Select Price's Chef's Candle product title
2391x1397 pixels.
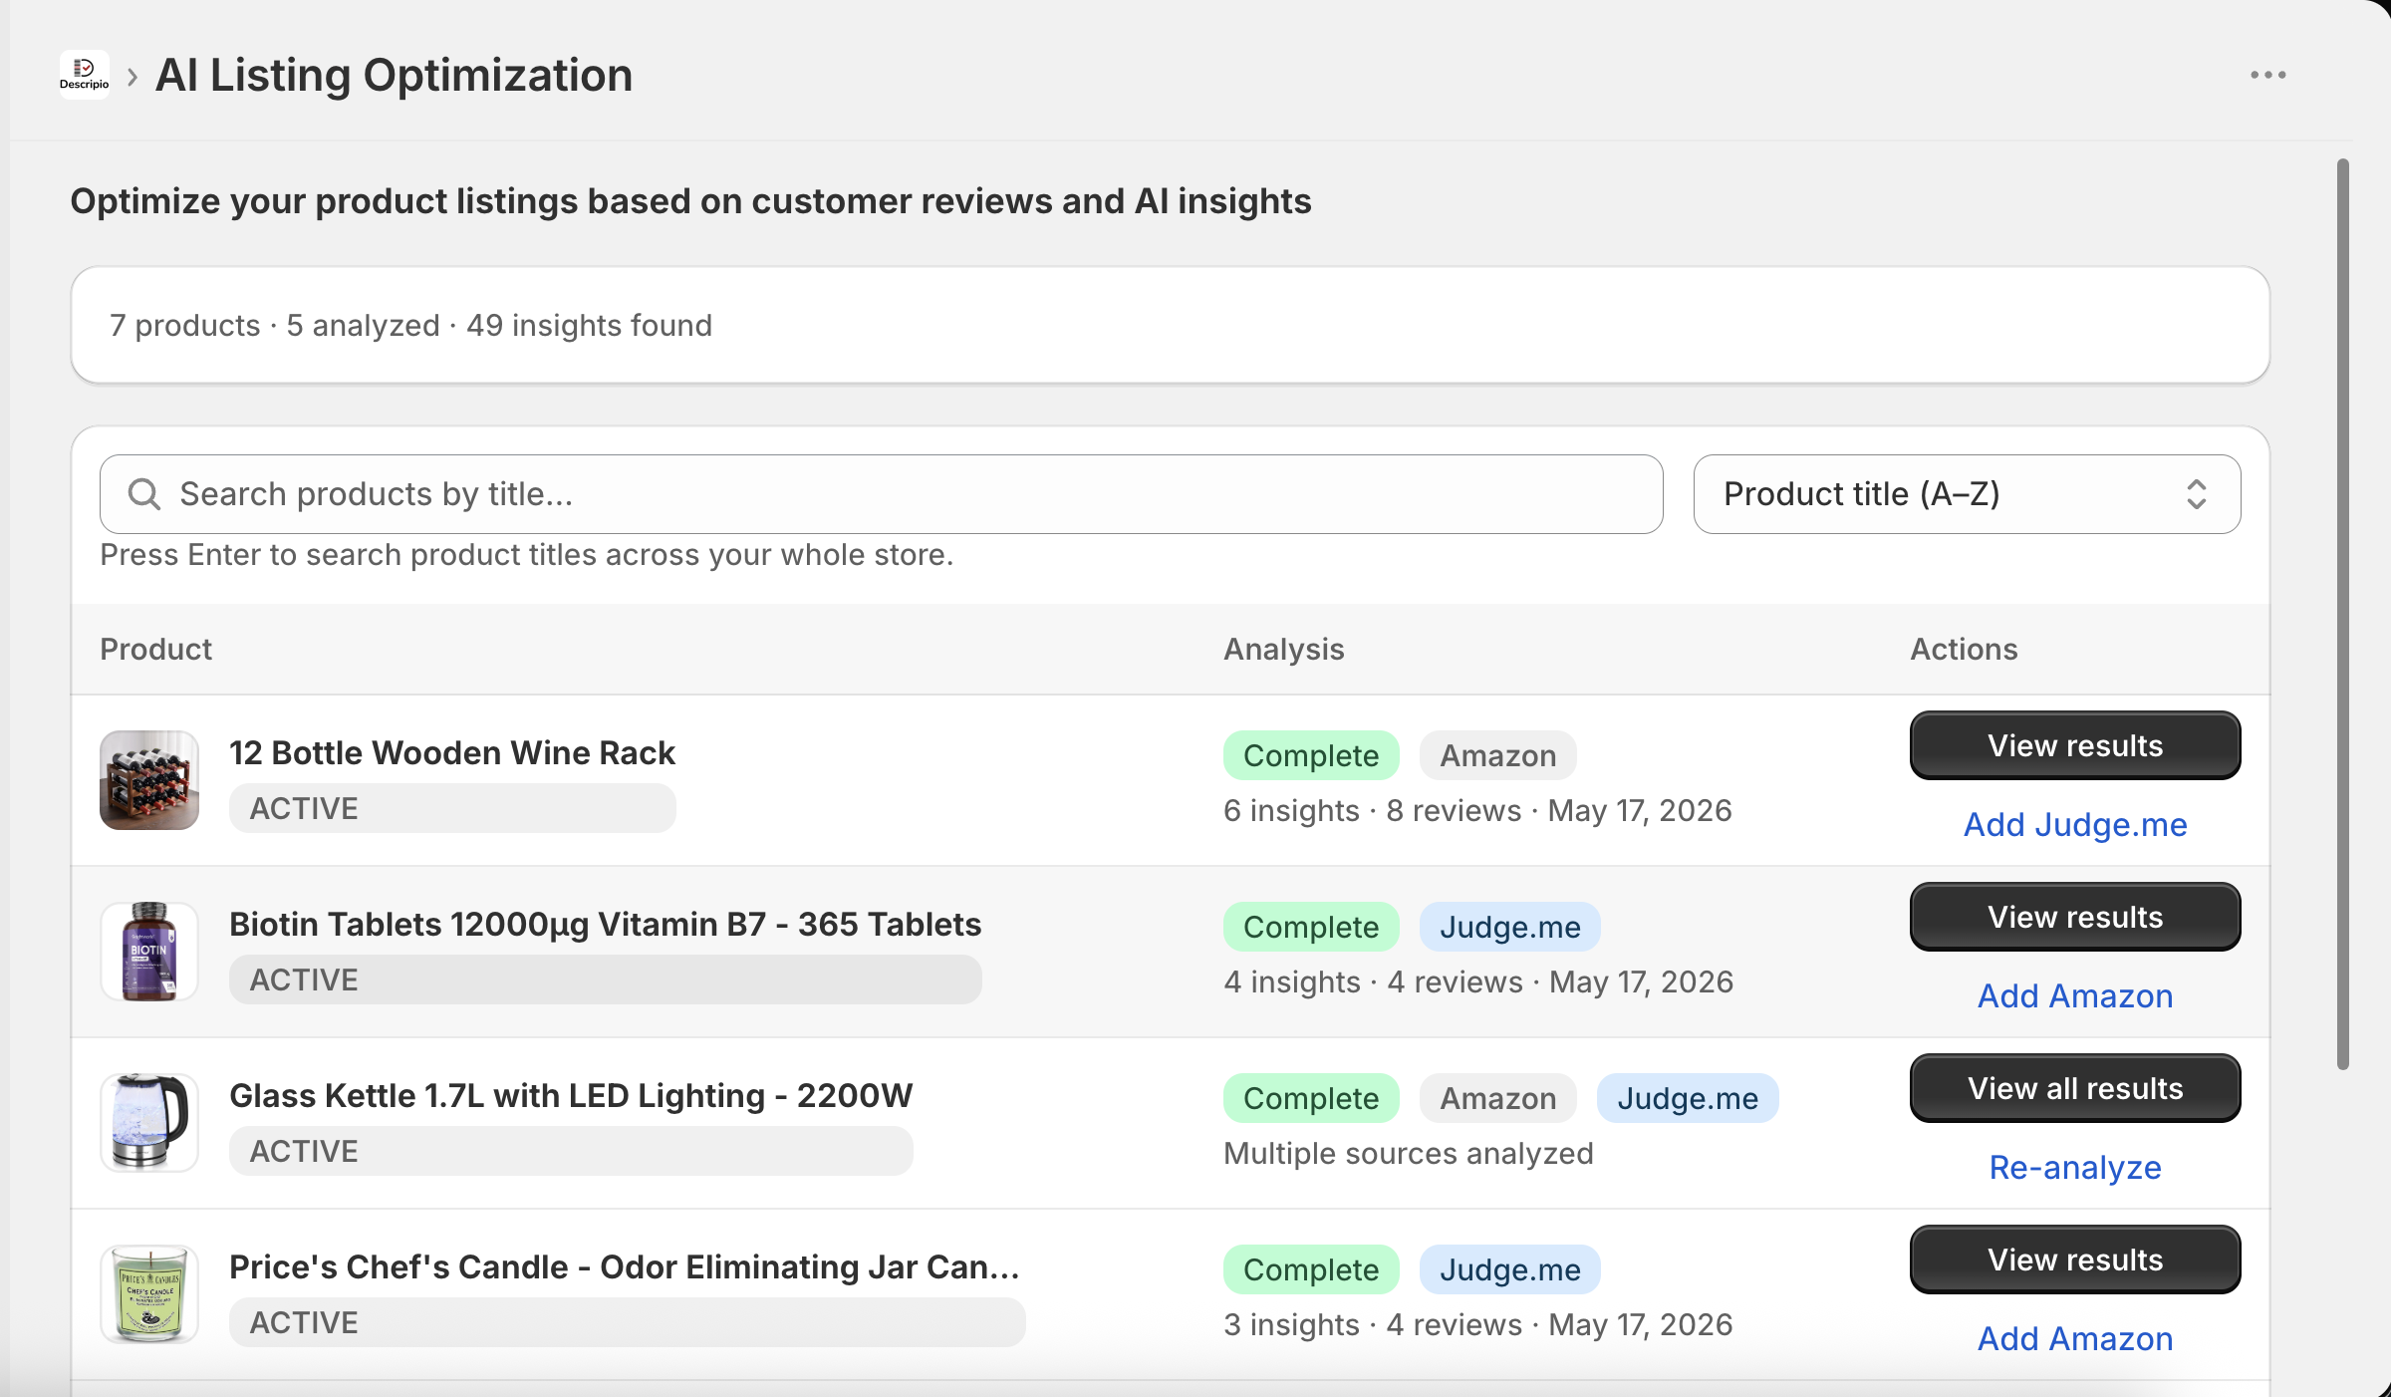625,1267
